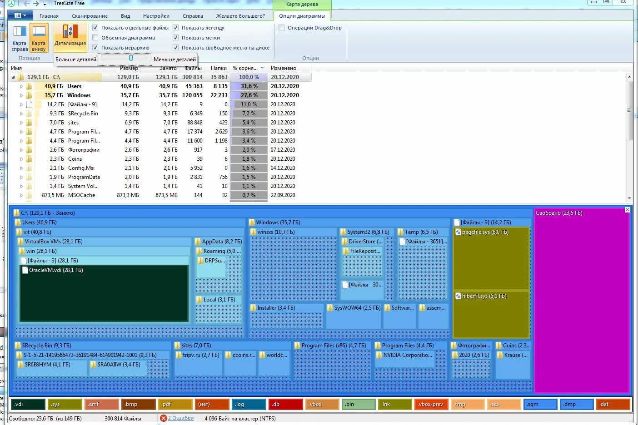Viewport: 638px width, 425px height.
Task: Click the .sys legend color swatch
Action: click(65, 404)
